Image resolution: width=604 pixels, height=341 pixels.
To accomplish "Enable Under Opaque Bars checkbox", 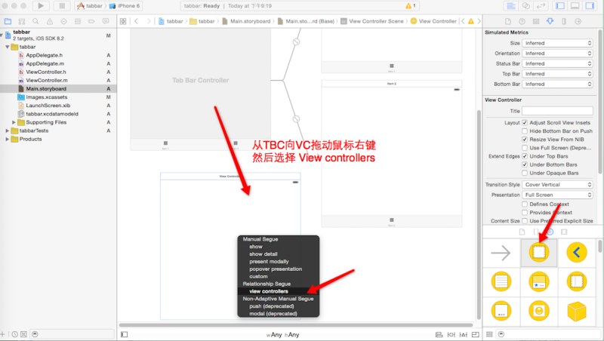I will pos(524,174).
